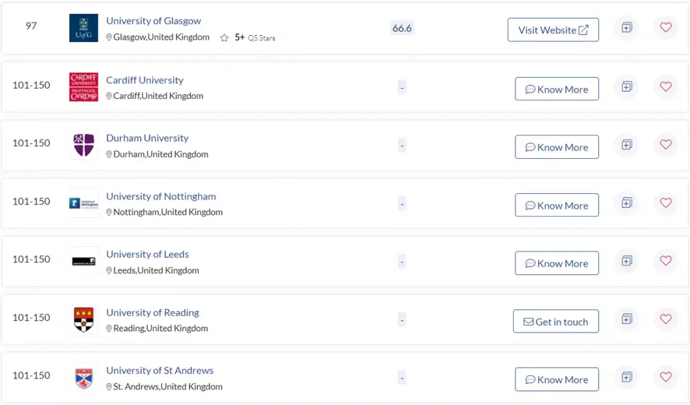Heart the University of Leeds row

pyautogui.click(x=665, y=261)
